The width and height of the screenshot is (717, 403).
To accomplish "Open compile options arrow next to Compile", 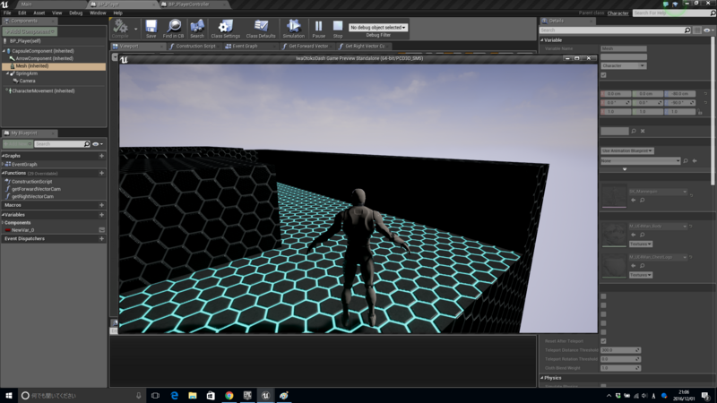I will tap(136, 29).
